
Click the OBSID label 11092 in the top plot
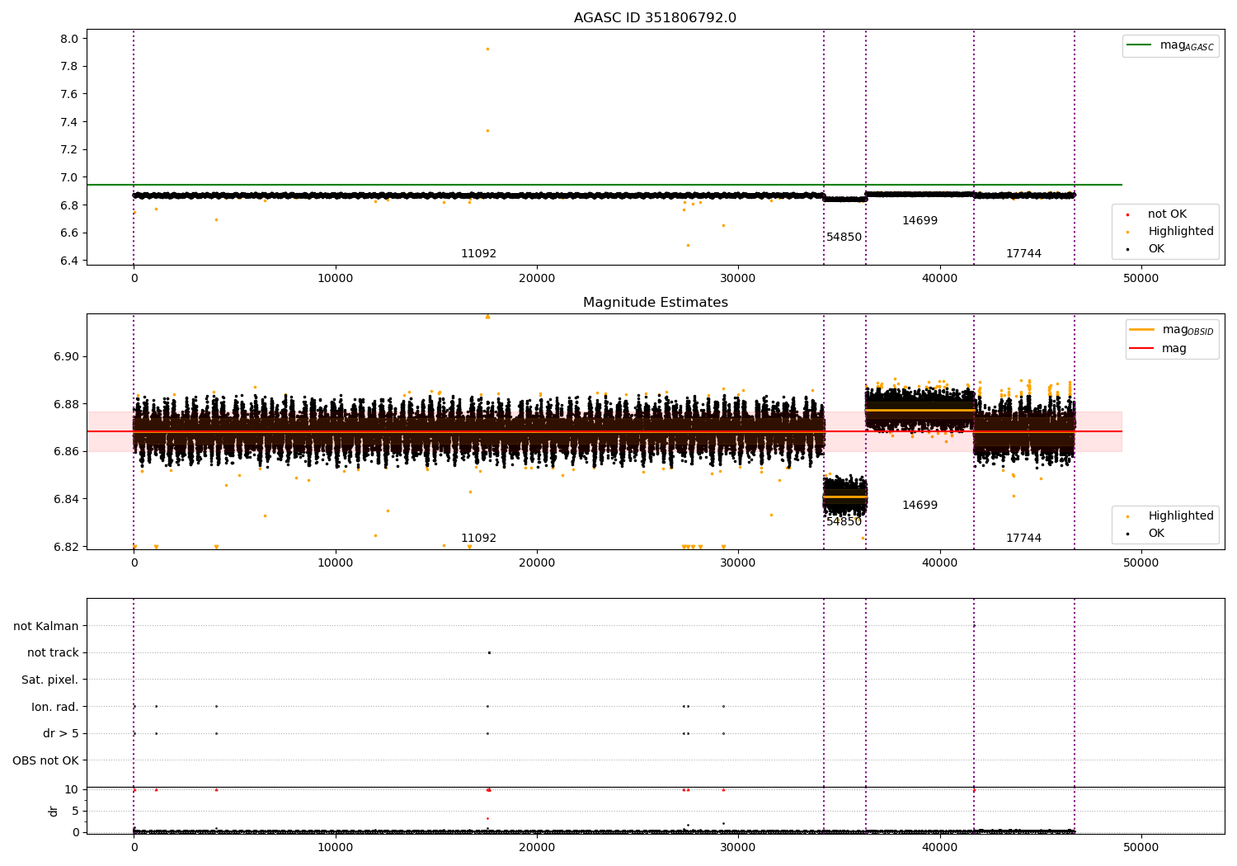[x=478, y=253]
